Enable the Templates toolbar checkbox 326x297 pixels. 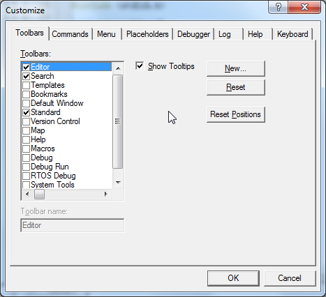click(x=26, y=85)
